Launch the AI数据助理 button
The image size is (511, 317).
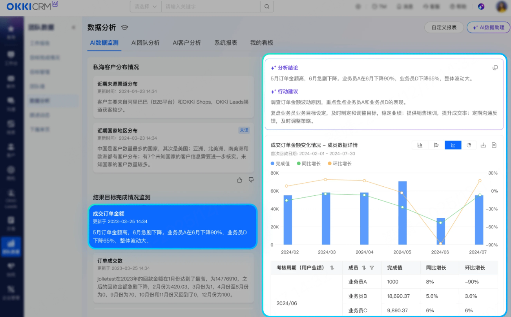tap(488, 27)
